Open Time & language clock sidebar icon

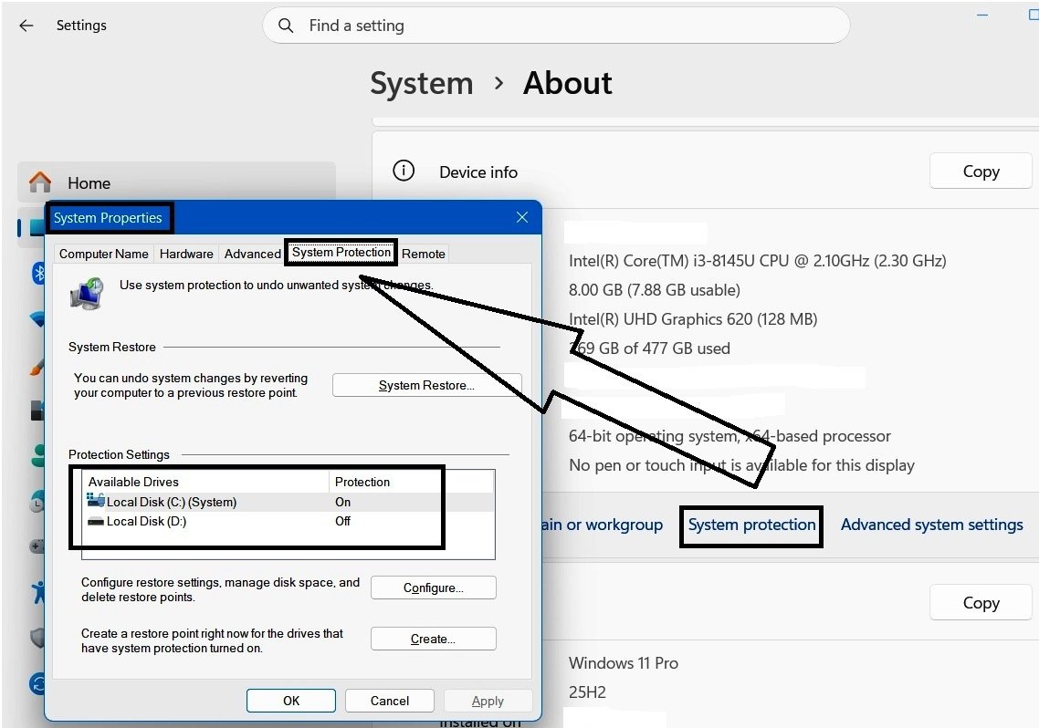[x=37, y=501]
